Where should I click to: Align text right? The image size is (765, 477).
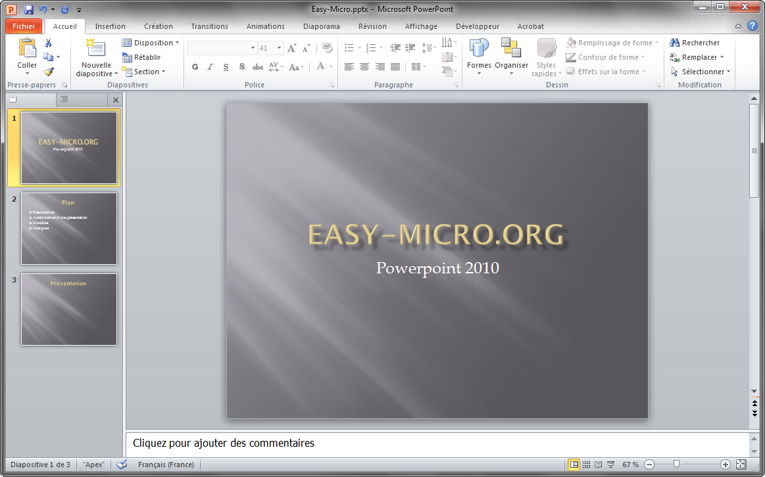[380, 67]
